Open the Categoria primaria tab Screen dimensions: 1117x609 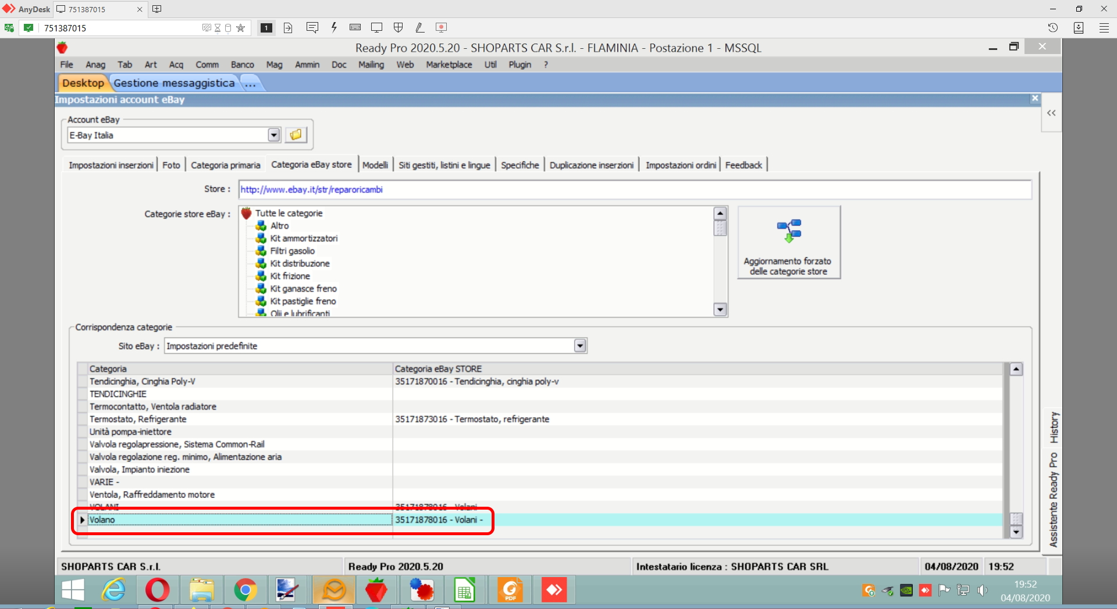(x=226, y=165)
